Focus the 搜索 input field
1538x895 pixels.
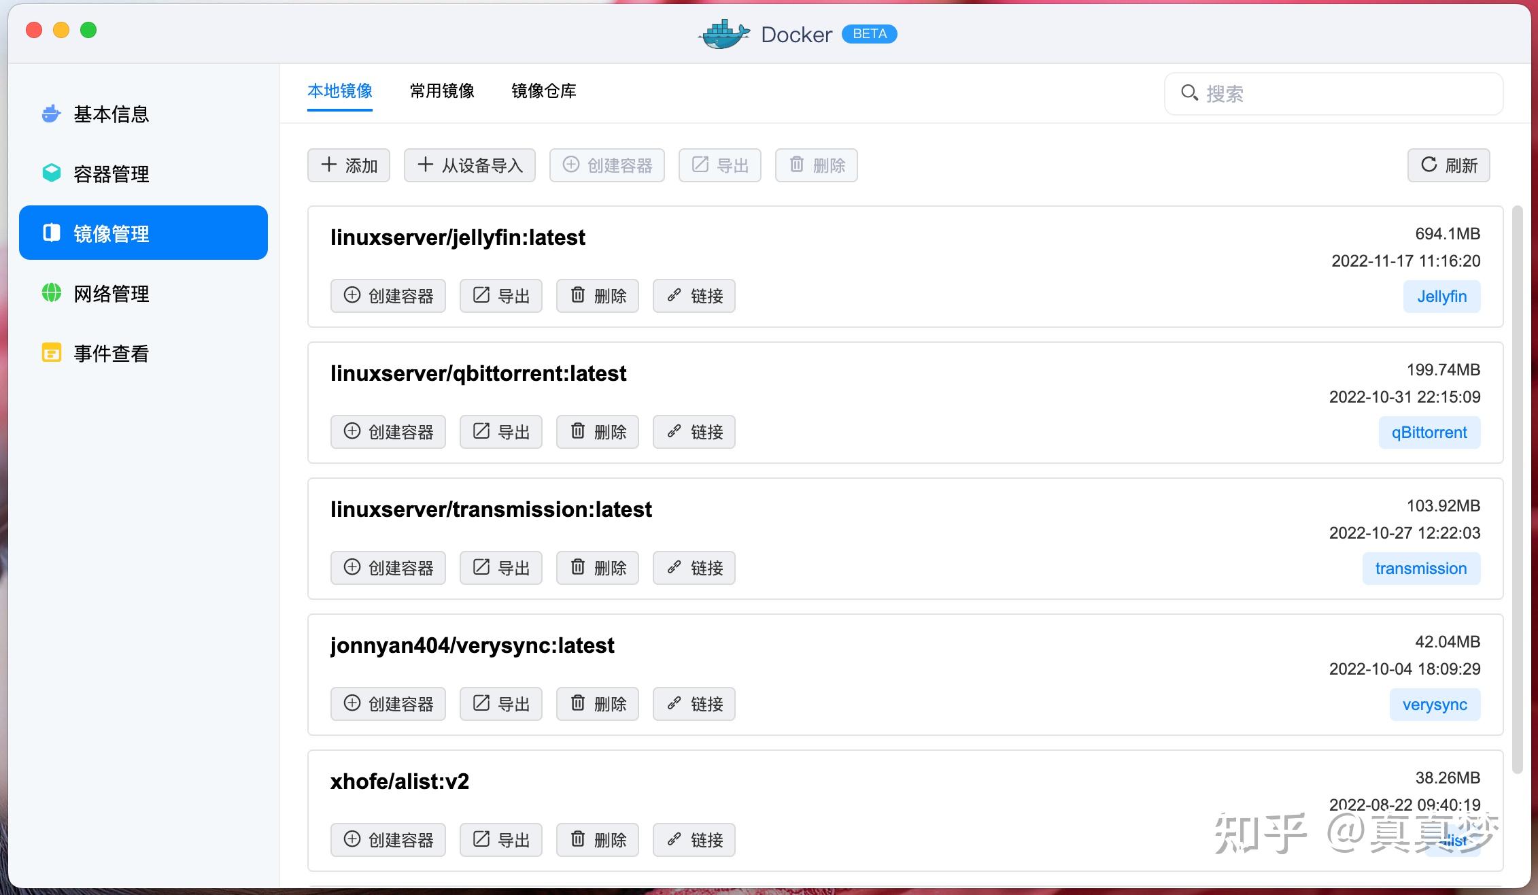tap(1334, 94)
